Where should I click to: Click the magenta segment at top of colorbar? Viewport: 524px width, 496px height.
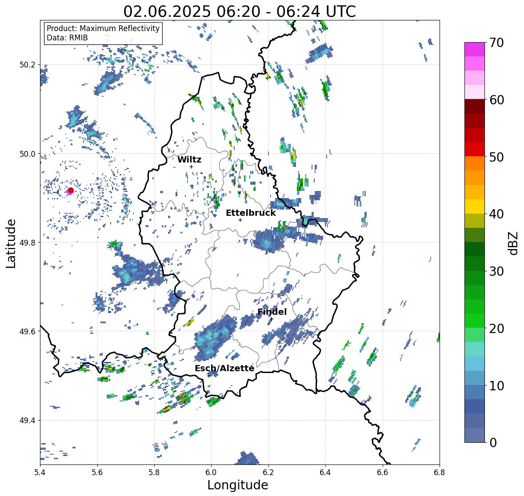click(475, 49)
